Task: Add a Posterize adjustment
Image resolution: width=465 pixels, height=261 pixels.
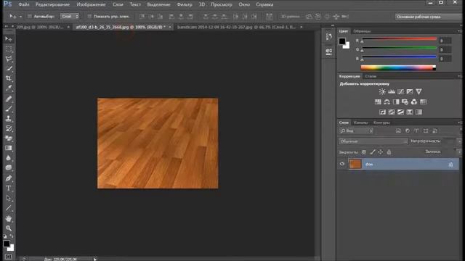Action: (392, 112)
